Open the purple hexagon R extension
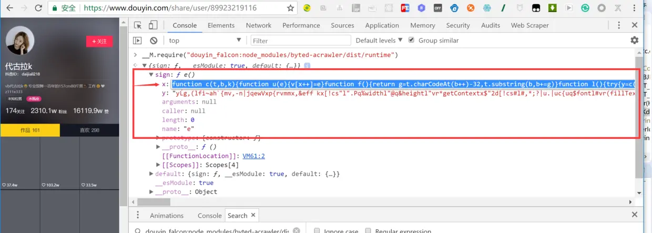The image size is (652, 233). pos(421,8)
